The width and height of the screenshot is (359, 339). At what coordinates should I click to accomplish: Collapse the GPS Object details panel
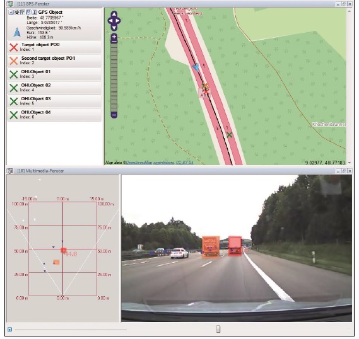click(x=11, y=13)
